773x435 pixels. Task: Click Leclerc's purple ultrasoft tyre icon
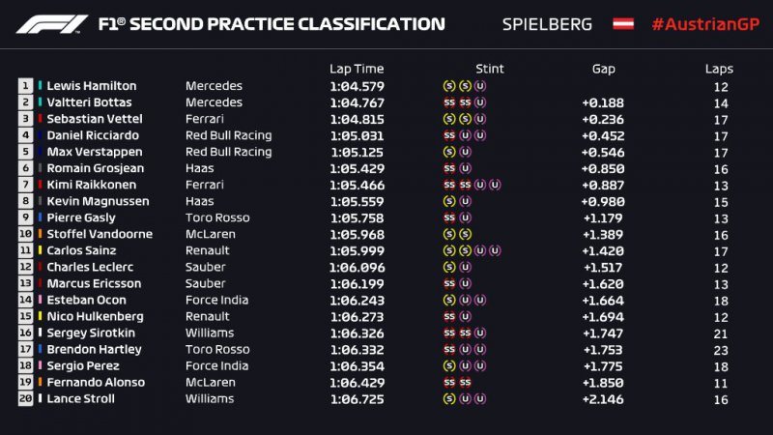(x=465, y=267)
